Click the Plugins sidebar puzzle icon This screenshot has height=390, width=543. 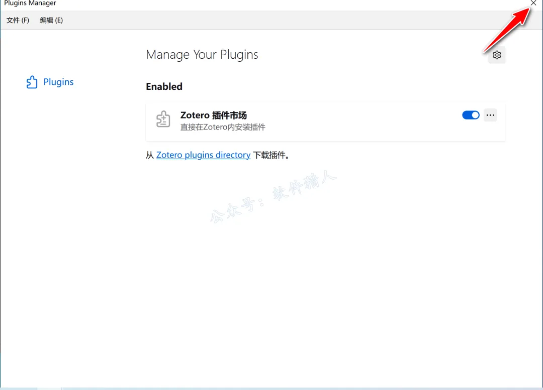32,82
